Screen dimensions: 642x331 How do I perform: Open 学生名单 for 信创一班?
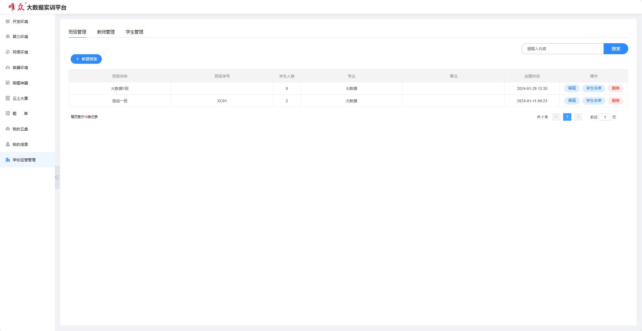594,101
